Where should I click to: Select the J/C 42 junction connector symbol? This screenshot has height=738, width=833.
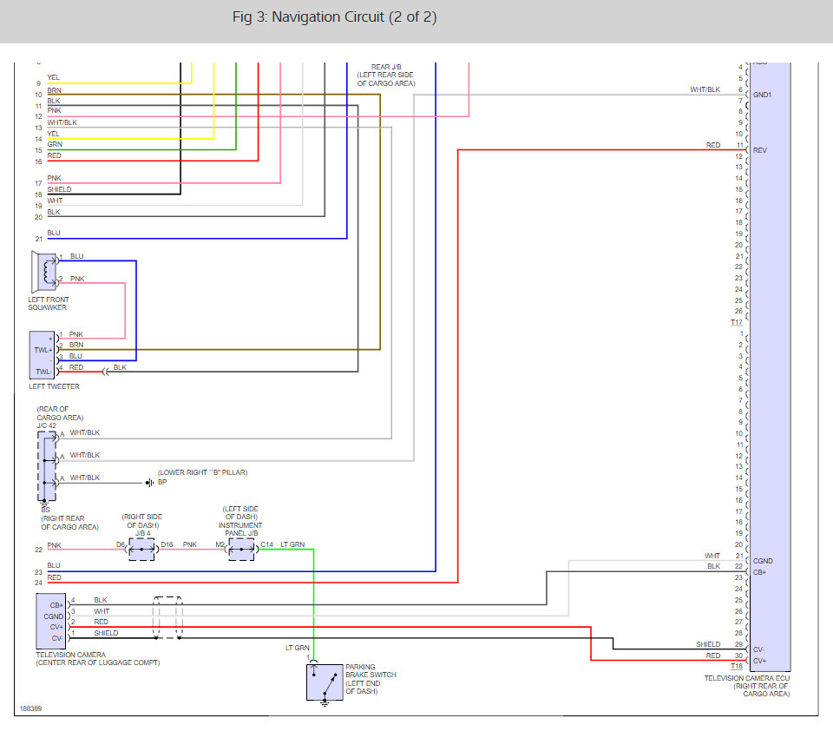(x=47, y=465)
